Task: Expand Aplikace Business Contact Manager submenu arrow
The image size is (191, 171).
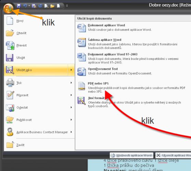Action: [x=71, y=132]
